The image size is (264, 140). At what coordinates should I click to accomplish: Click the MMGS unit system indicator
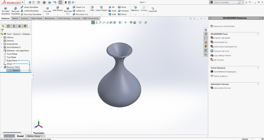click(x=245, y=139)
